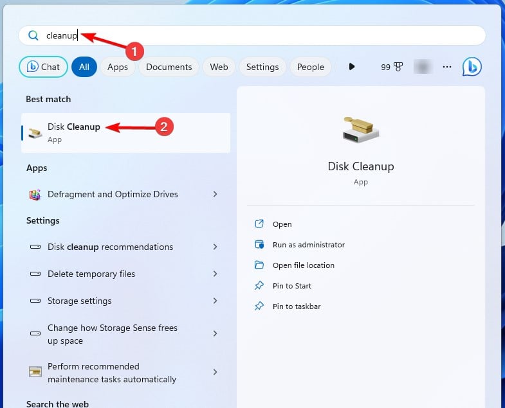Expand Delete temporary files chevron
505x408 pixels.
tap(215, 274)
